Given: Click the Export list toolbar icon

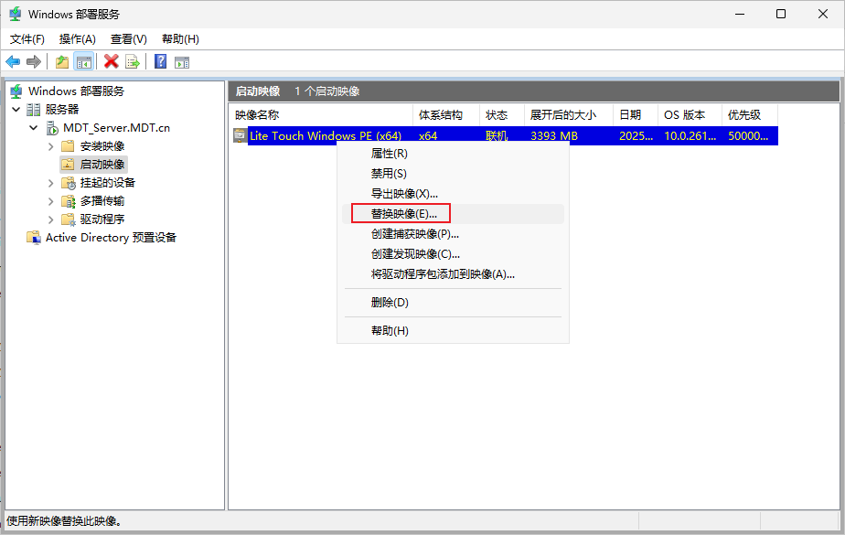Looking at the screenshot, I should point(132,61).
